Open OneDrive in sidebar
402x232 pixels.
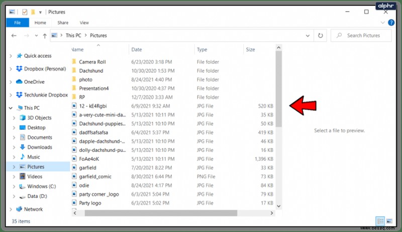(x=34, y=82)
